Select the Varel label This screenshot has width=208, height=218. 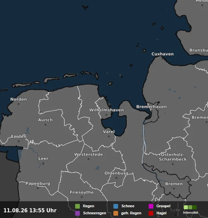[109, 132]
